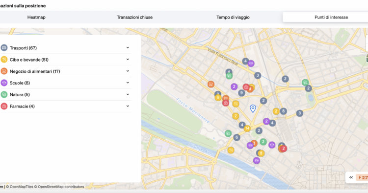Switch to the Heatmap tab
The height and width of the screenshot is (193, 368).
pyautogui.click(x=36, y=17)
